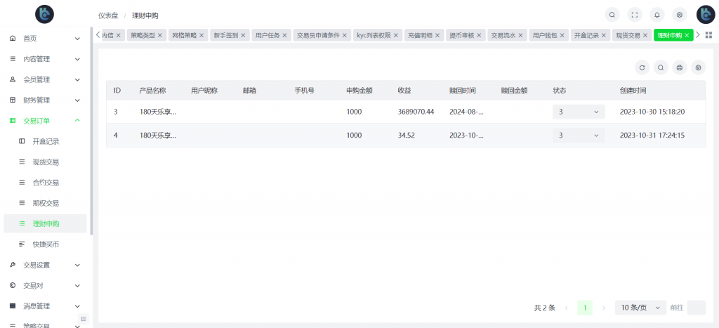The width and height of the screenshot is (719, 328).
Task: Expand 交易设置 sidebar menu
Action: 45,265
